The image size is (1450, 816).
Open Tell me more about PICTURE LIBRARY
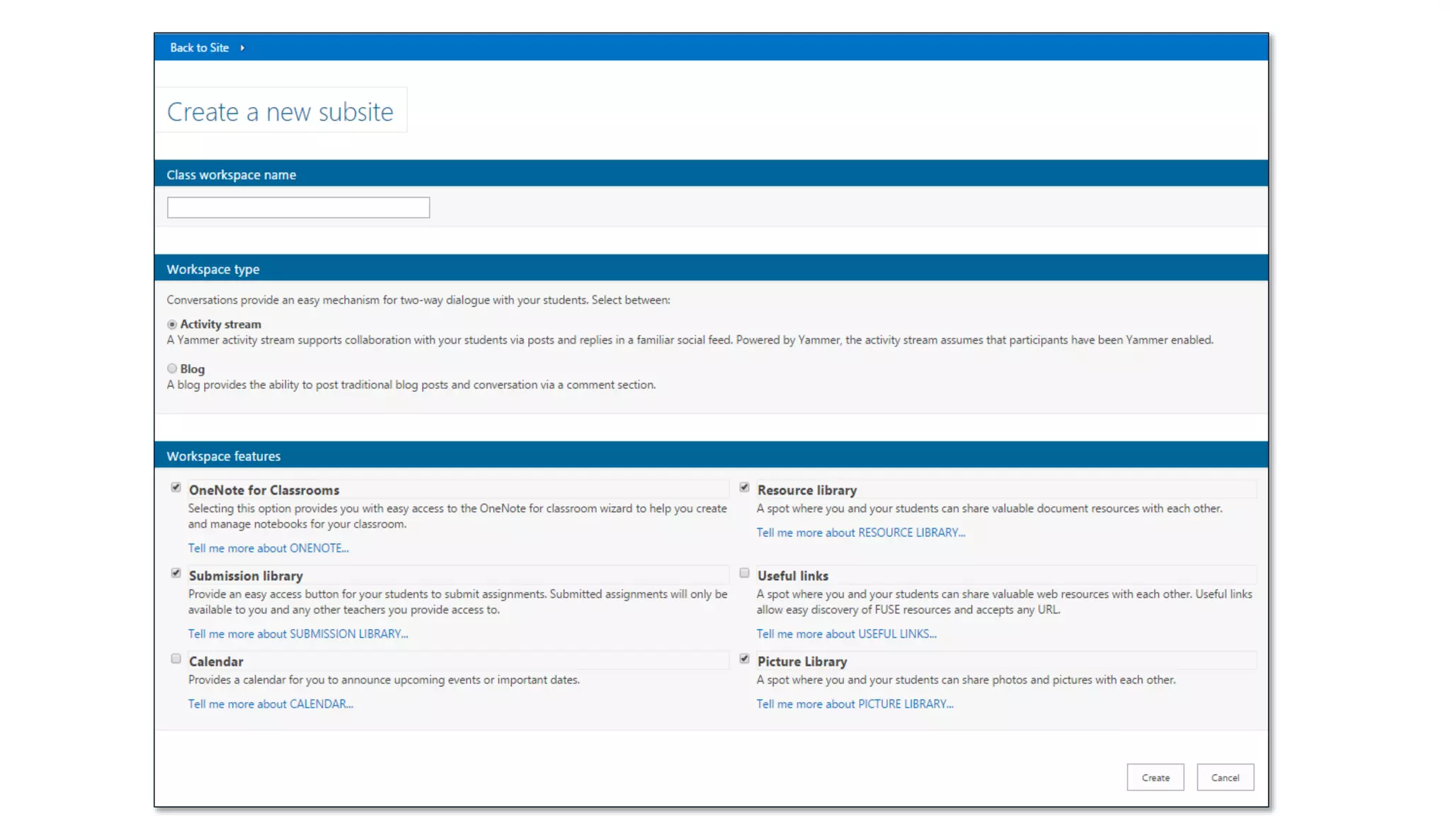click(x=855, y=704)
